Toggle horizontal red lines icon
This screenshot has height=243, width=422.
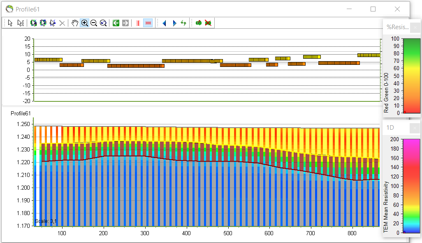pos(148,23)
